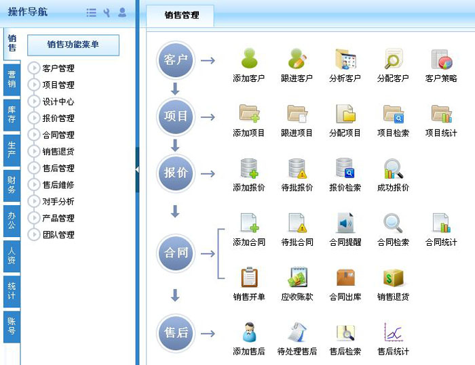Click the 合同提醒 speaker icon
The height and width of the screenshot is (365, 475).
pos(345,223)
